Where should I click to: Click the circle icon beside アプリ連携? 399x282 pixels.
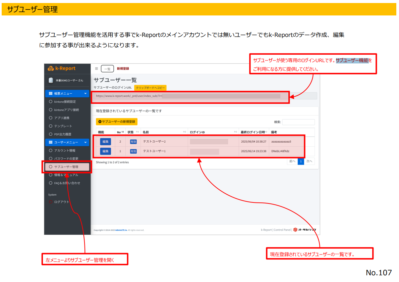[x=50, y=118]
